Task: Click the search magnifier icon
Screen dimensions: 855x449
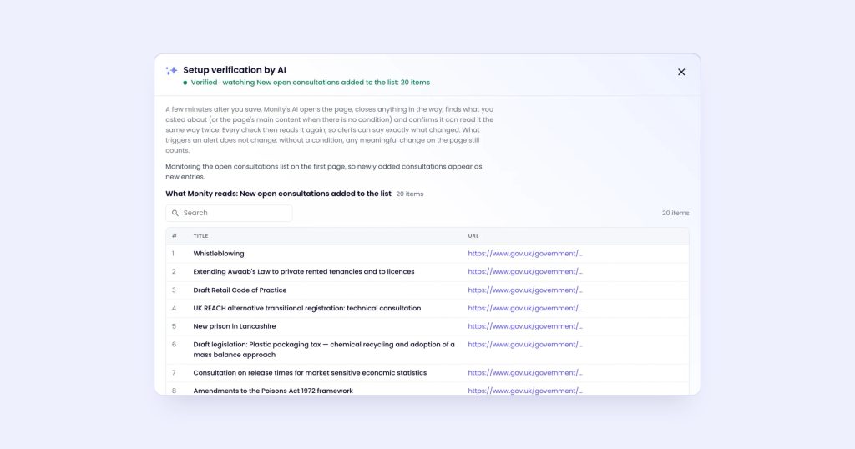Action: [175, 213]
